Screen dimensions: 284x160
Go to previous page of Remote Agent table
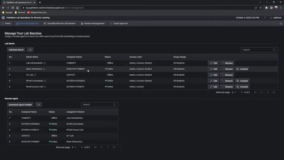click(x=102, y=147)
